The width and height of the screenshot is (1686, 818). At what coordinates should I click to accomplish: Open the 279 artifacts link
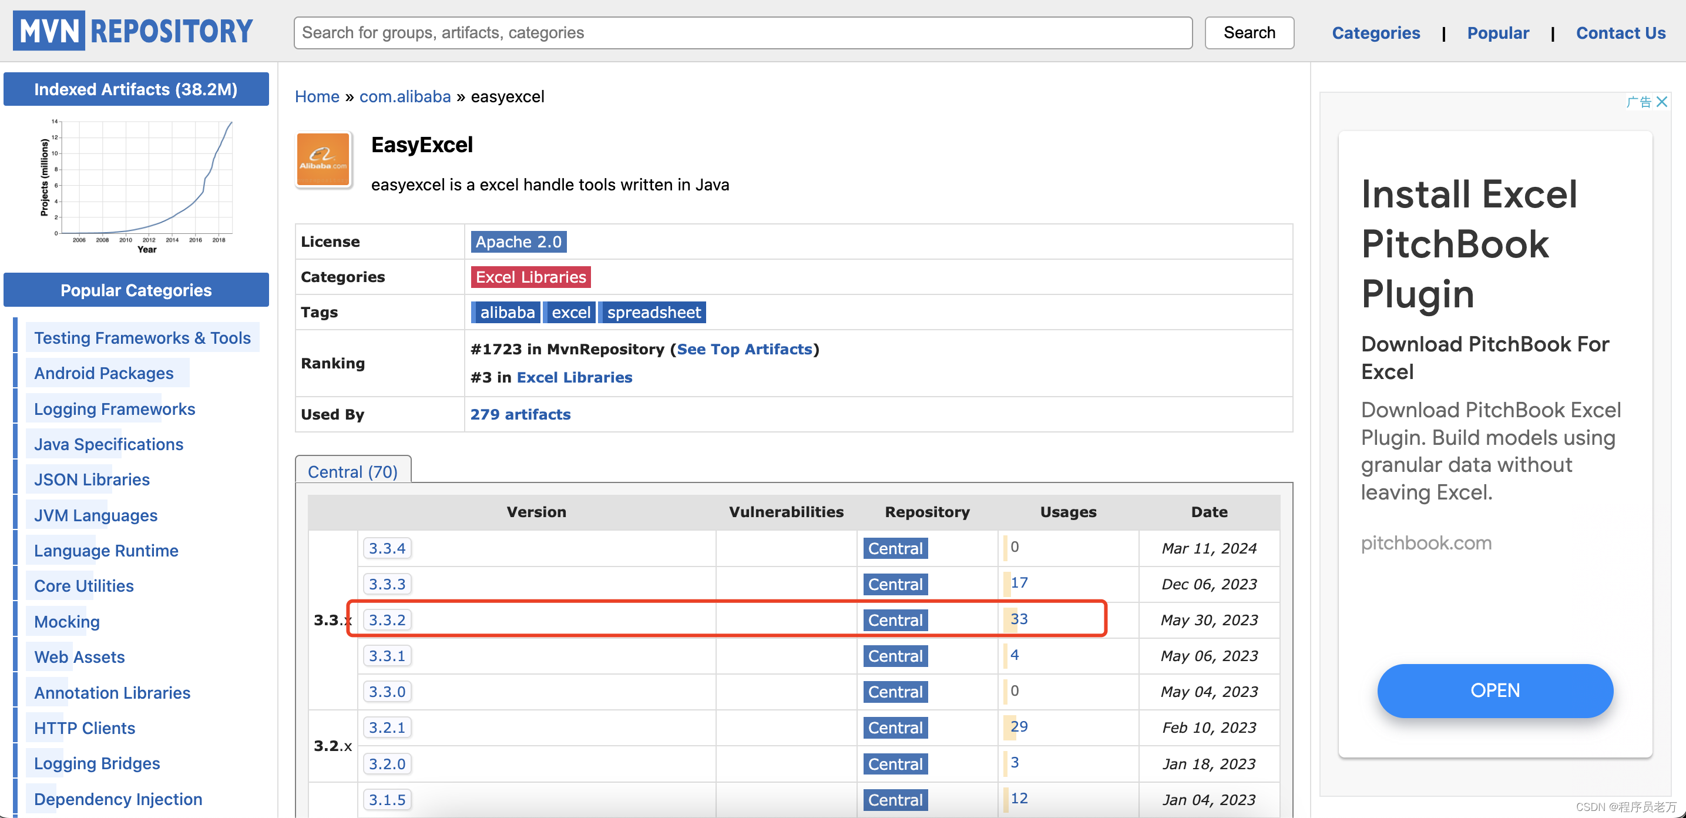pyautogui.click(x=520, y=413)
